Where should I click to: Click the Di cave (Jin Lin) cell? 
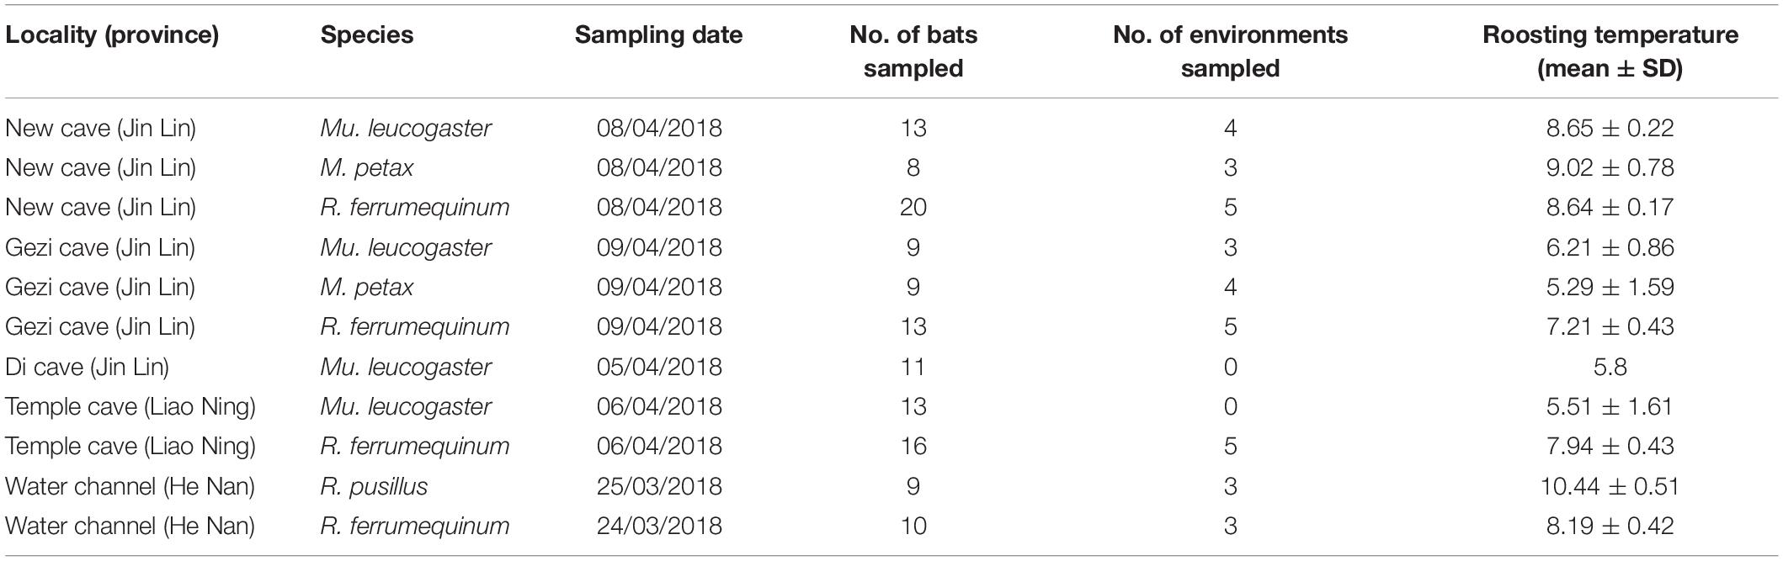88,367
